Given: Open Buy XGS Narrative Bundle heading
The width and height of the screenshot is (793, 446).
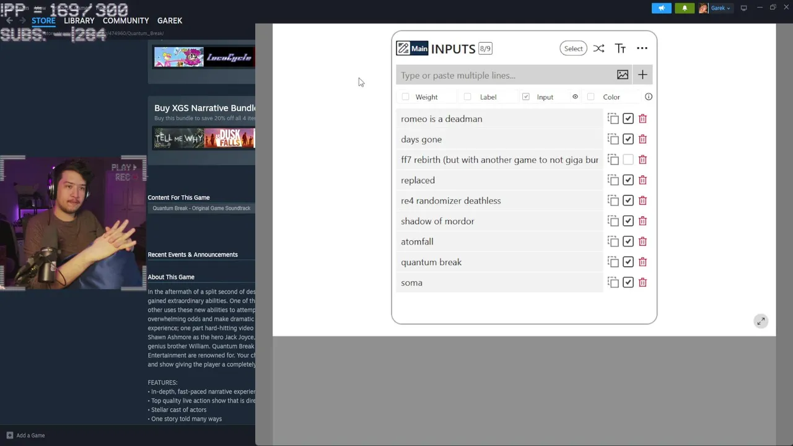Looking at the screenshot, I should coord(204,108).
